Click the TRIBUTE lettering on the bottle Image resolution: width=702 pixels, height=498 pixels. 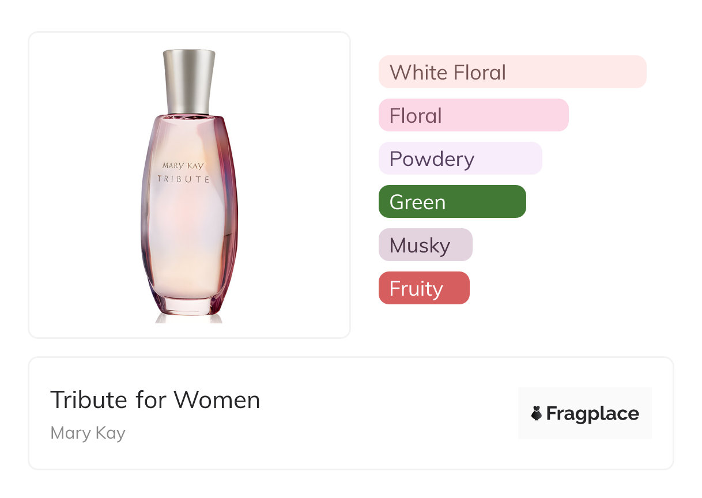[184, 179]
